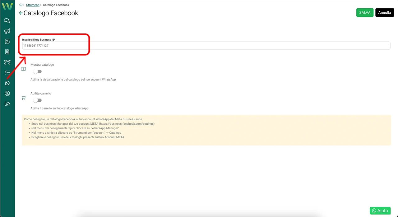Toggle the Mostra catalogo switch

coord(37,72)
